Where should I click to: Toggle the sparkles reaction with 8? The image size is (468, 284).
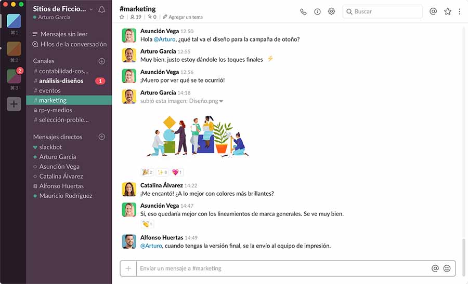pos(162,172)
